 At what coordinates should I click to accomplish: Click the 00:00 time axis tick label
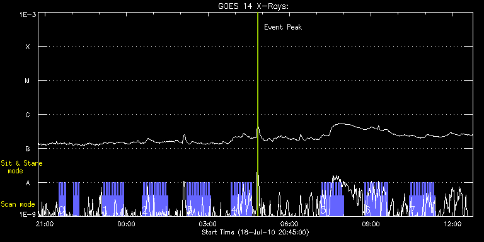coord(127,224)
